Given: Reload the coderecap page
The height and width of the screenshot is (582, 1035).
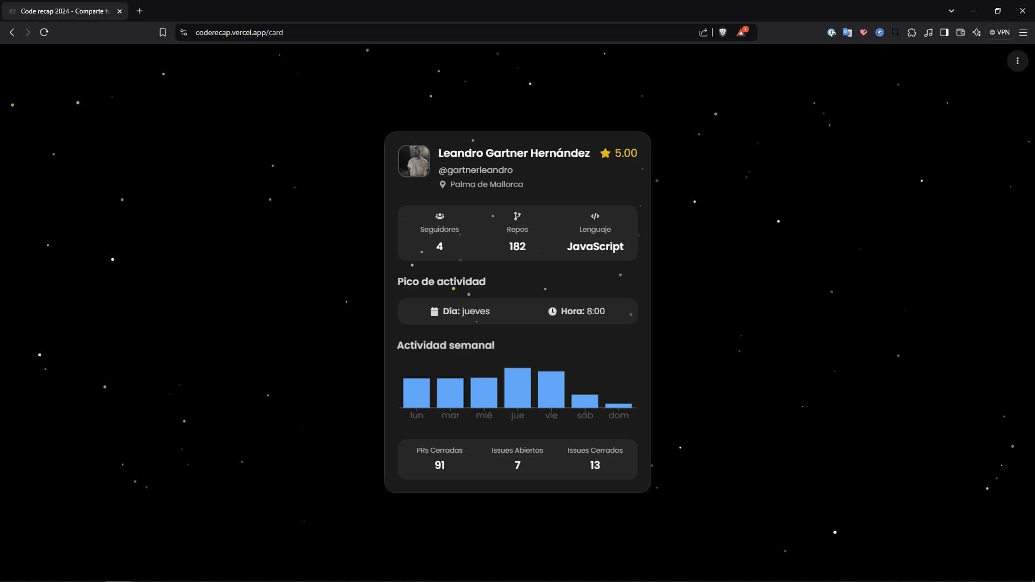Looking at the screenshot, I should [44, 32].
